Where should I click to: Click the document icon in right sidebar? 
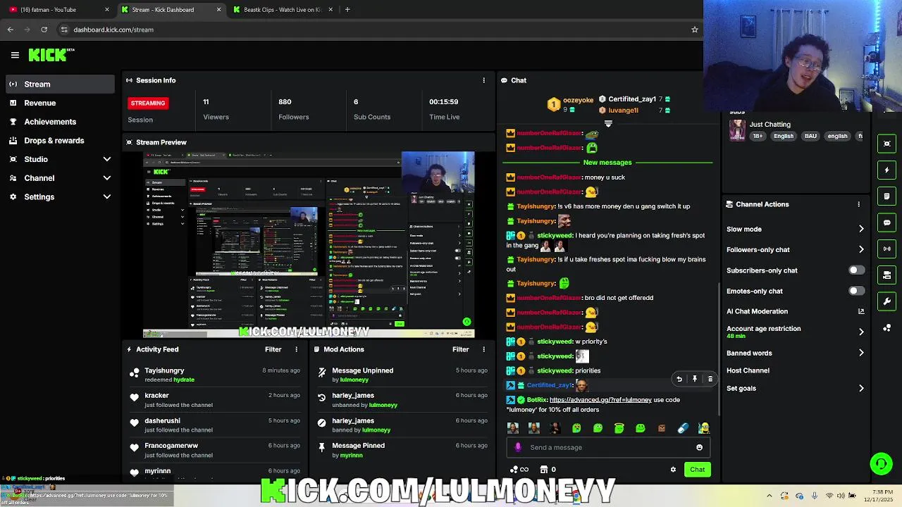[887, 196]
